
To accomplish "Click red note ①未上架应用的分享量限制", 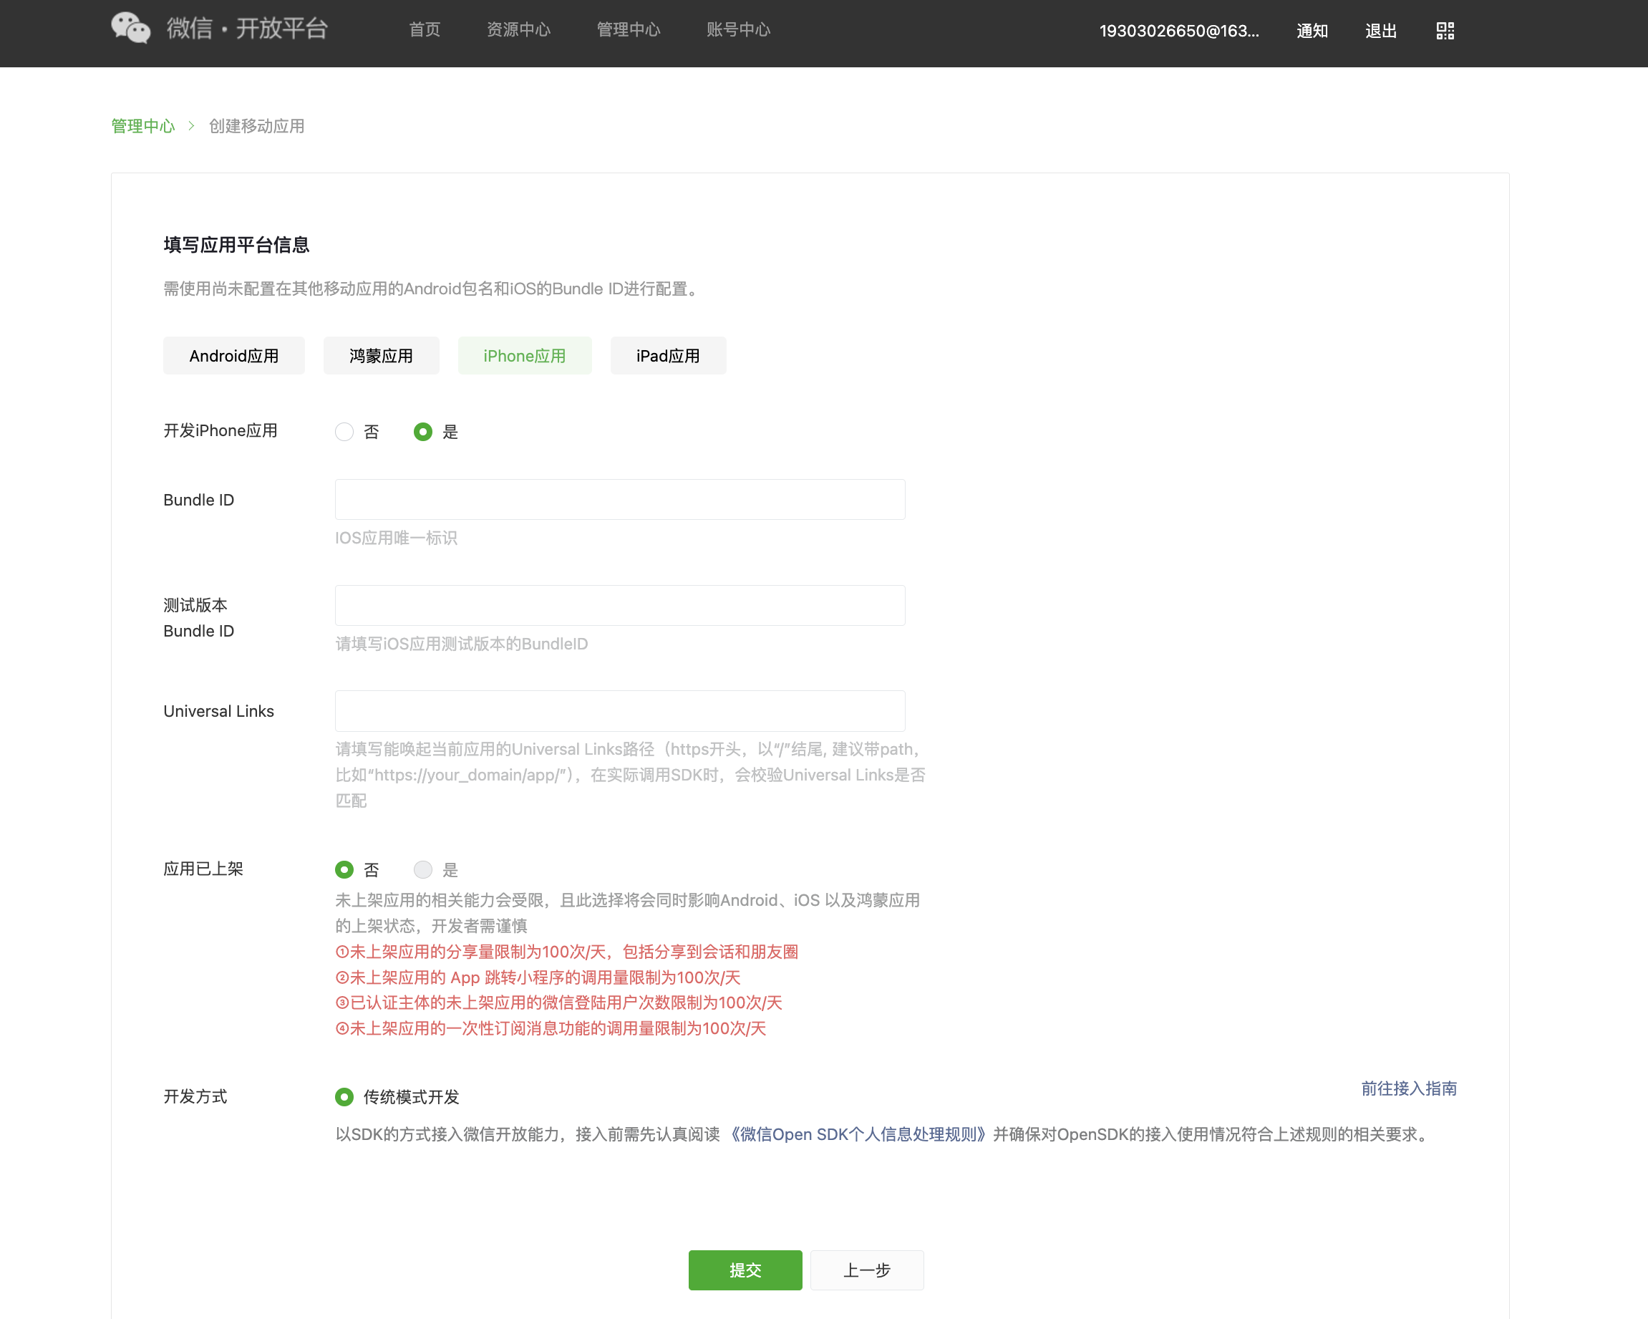I will tap(566, 951).
